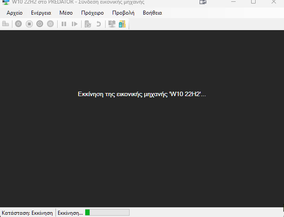Click the VM window title bar icon

click(6, 2)
